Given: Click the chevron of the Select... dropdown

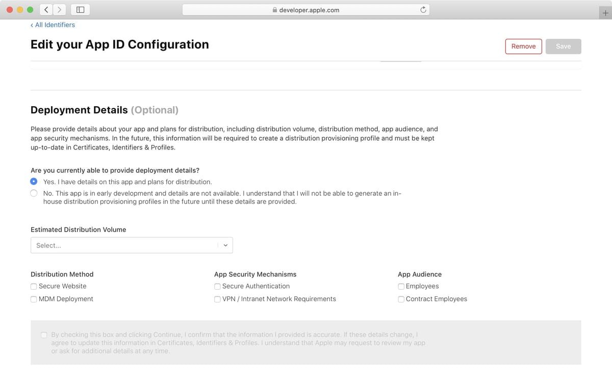Looking at the screenshot, I should click(225, 245).
